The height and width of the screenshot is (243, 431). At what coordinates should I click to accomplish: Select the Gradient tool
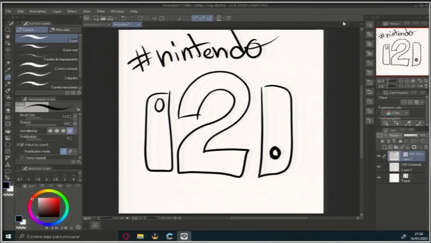(8, 138)
